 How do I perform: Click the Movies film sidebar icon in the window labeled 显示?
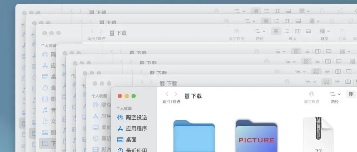[x=45, y=99]
